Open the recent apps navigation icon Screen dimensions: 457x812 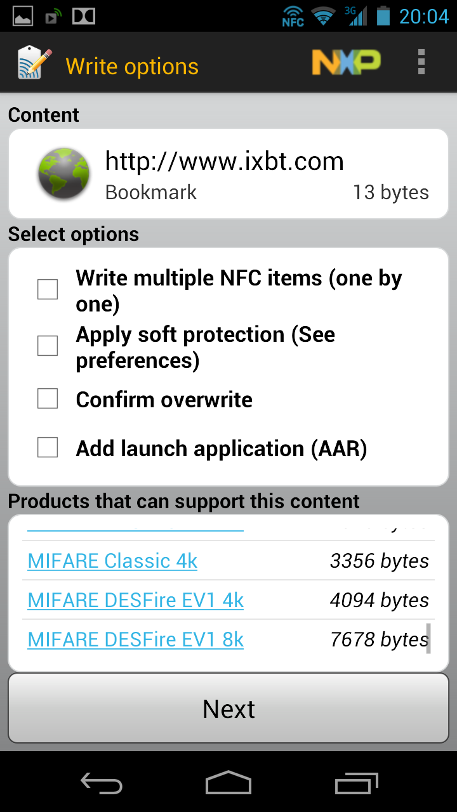(x=357, y=783)
